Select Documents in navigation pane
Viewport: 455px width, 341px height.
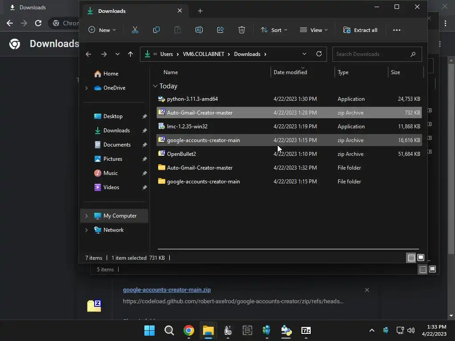(117, 145)
